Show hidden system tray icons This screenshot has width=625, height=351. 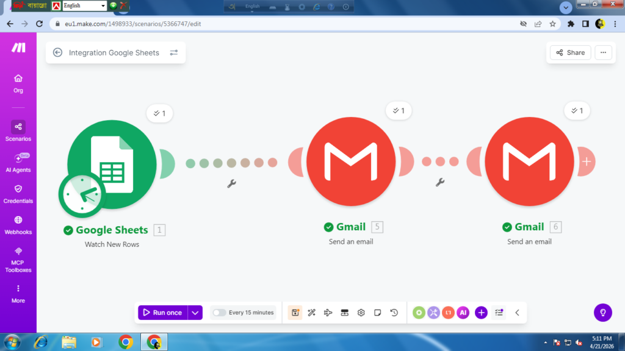[x=545, y=342]
